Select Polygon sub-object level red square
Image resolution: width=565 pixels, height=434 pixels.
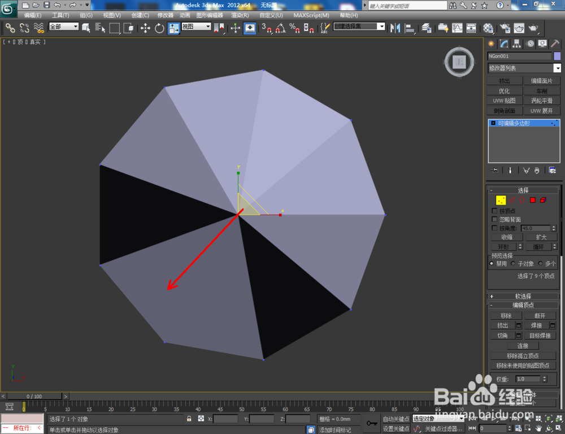click(x=533, y=200)
